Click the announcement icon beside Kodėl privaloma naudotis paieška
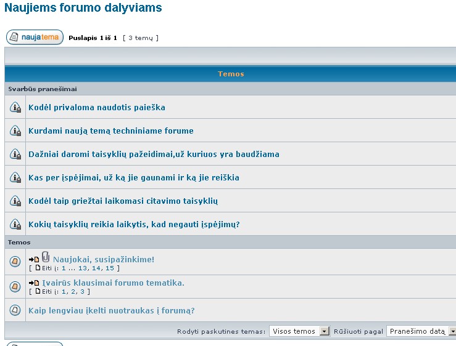Image resolution: width=456 pixels, height=346 pixels. pyautogui.click(x=16, y=108)
